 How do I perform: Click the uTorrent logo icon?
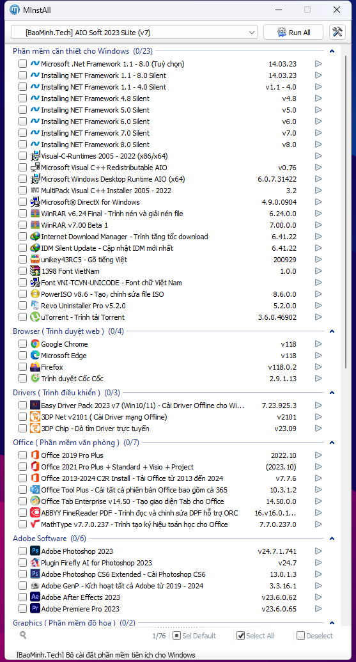coord(35,317)
